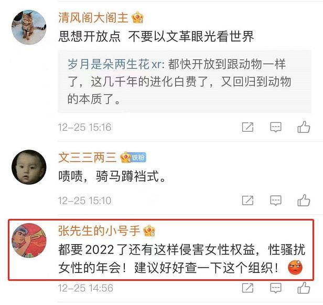323x305 pixels.
Task: Tap crown badge beside 清风阁大阁主
Action: [137, 17]
